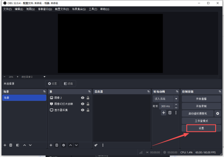224x157 pixels.
Task: Add a new source with plus icon
Action: (51, 145)
